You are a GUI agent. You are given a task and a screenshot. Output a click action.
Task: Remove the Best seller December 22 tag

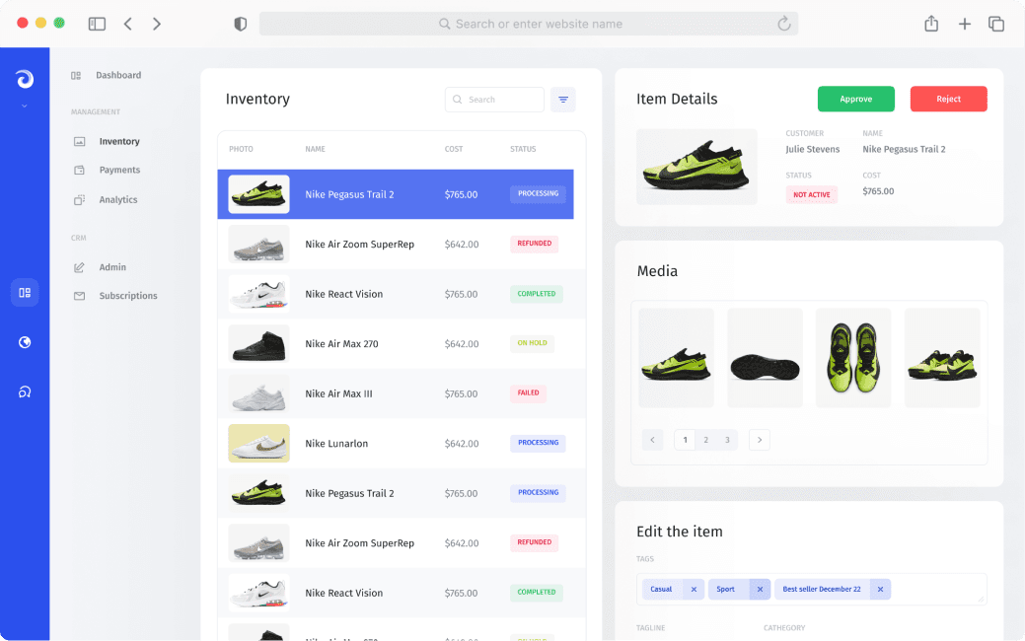[x=880, y=590]
